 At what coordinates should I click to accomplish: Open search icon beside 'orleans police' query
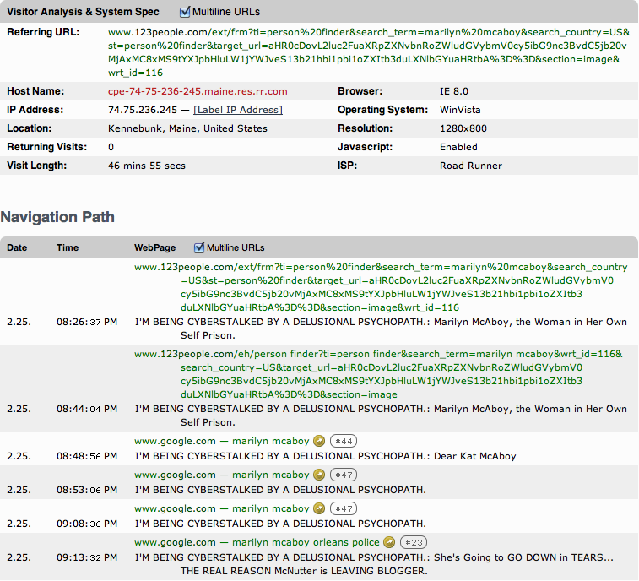pos(390,542)
